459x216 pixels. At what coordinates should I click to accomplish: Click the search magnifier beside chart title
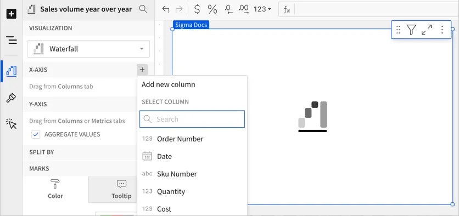(143, 9)
